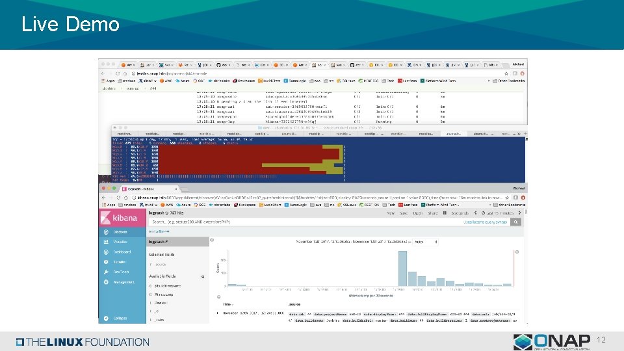Open Management in Kibana sidebar

pyautogui.click(x=123, y=282)
